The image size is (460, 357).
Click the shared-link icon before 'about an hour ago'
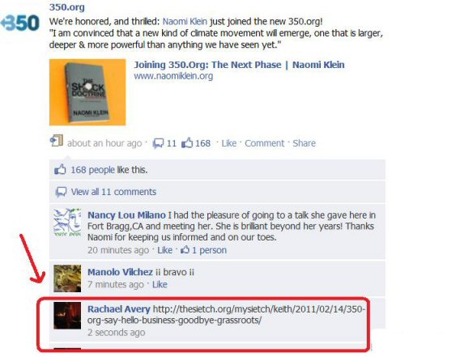[57, 141]
